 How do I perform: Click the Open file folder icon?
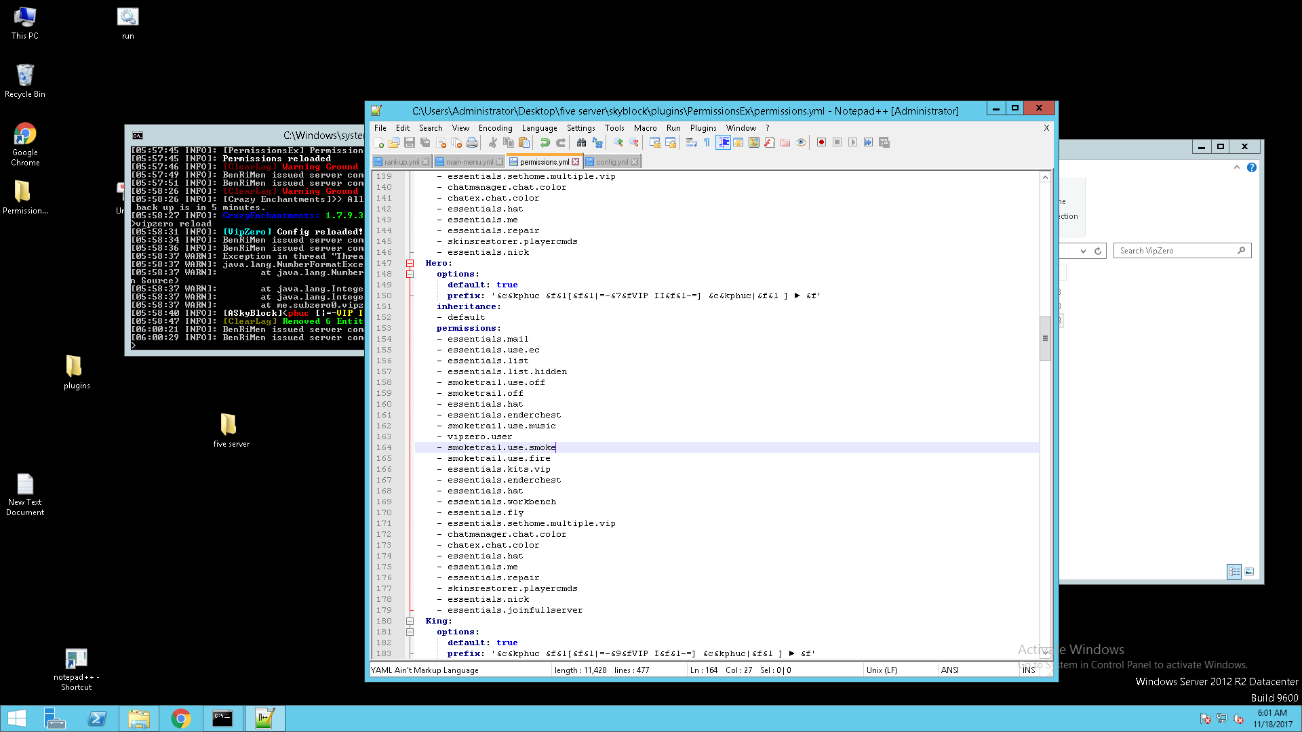pos(394,142)
